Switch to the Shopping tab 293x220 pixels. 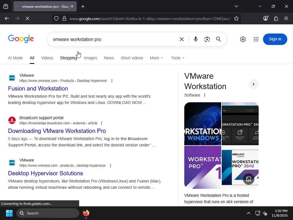pos(68,58)
